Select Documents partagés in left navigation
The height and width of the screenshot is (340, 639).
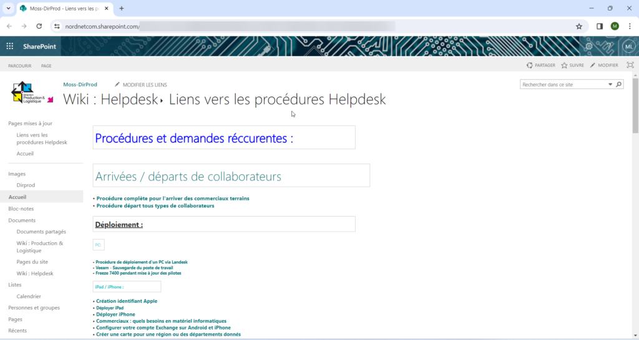click(x=41, y=232)
